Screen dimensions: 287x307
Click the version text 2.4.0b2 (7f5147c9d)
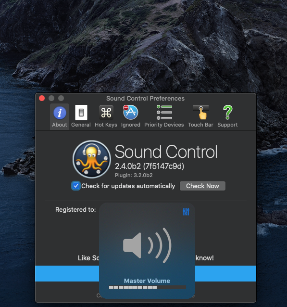point(150,166)
